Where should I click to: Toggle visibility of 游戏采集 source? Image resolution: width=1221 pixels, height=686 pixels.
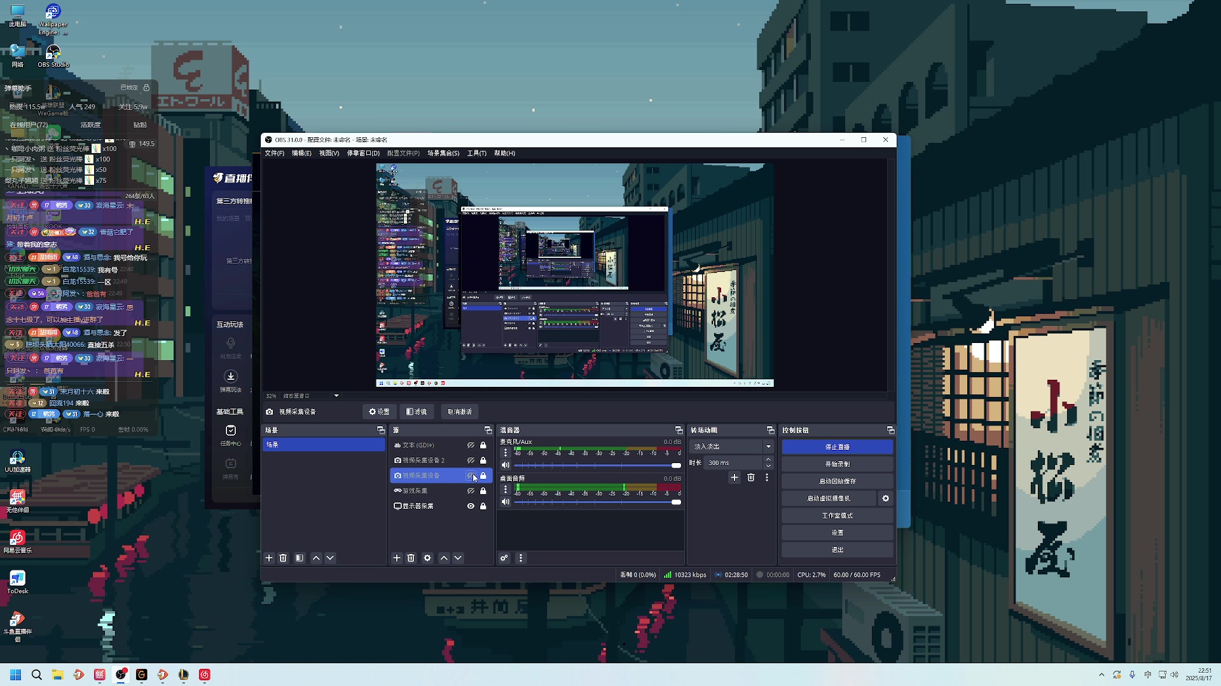pyautogui.click(x=471, y=491)
